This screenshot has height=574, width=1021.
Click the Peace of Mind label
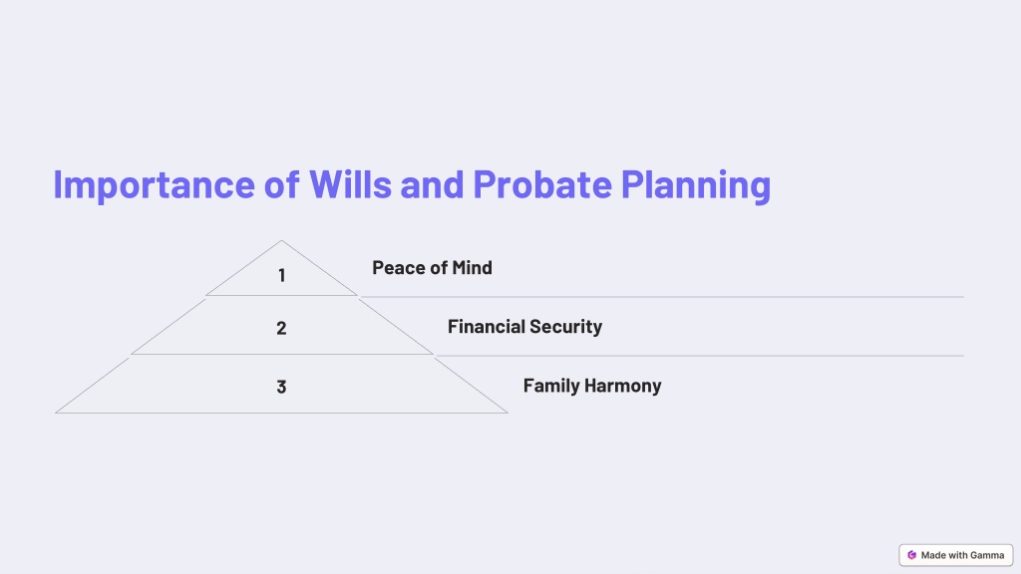tap(432, 267)
